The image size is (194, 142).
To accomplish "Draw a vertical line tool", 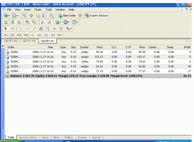I will tap(21, 28).
